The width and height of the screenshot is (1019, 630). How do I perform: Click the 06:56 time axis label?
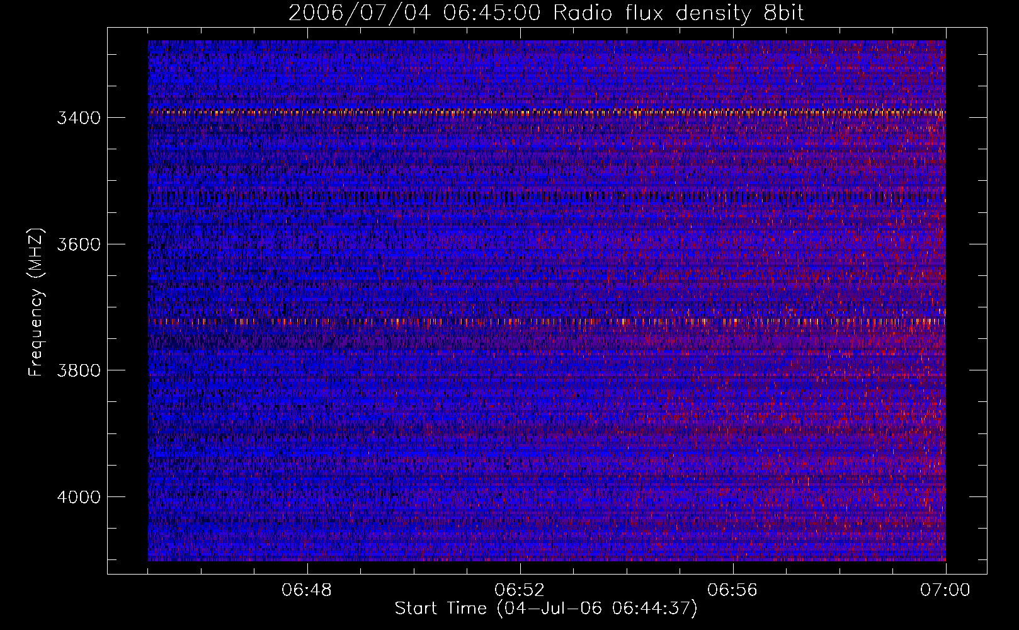click(732, 590)
